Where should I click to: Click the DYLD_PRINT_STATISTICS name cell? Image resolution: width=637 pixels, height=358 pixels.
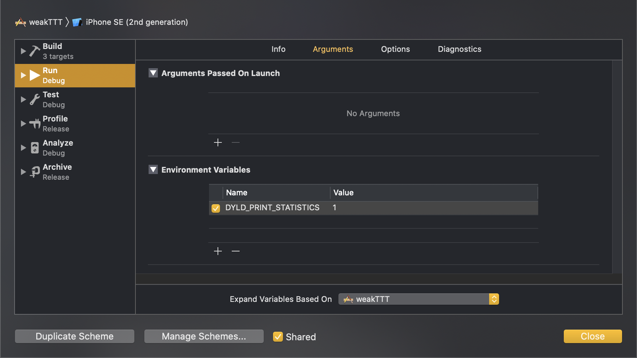click(x=272, y=208)
